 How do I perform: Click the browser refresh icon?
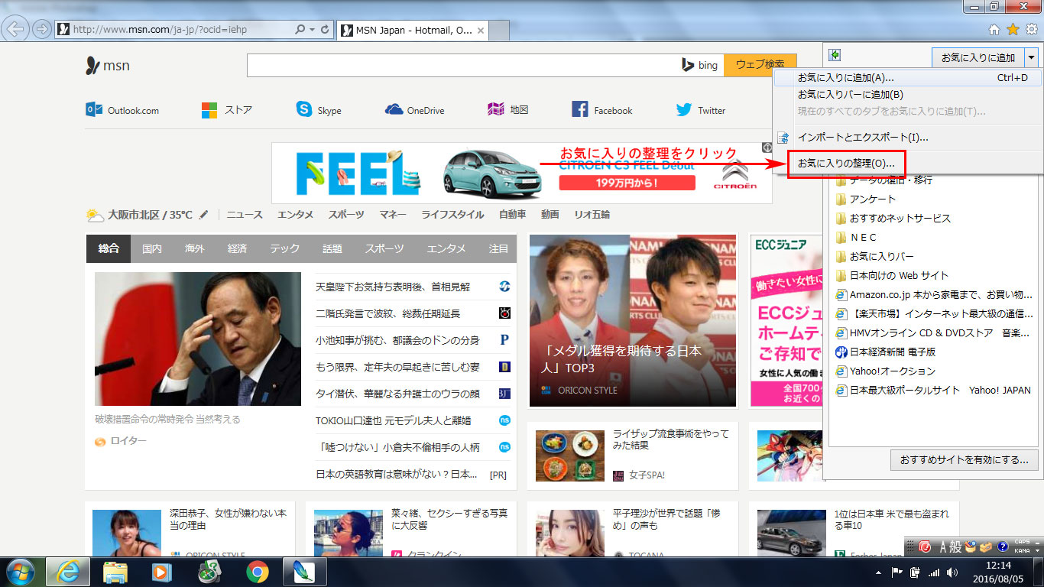coord(326,30)
